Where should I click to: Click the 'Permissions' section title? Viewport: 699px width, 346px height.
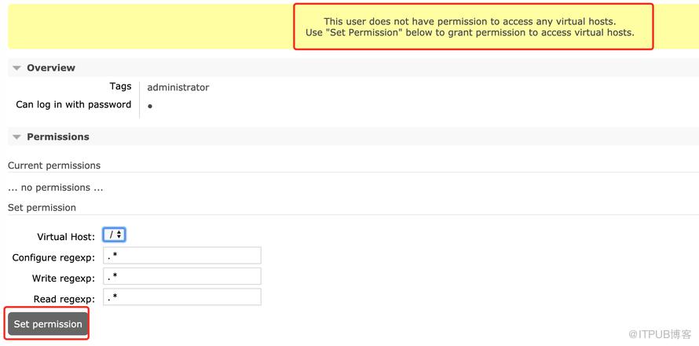[58, 137]
